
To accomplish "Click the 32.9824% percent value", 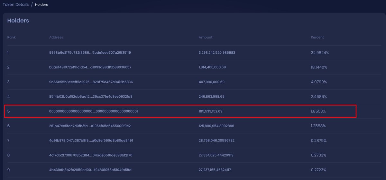I will click(x=320, y=52).
